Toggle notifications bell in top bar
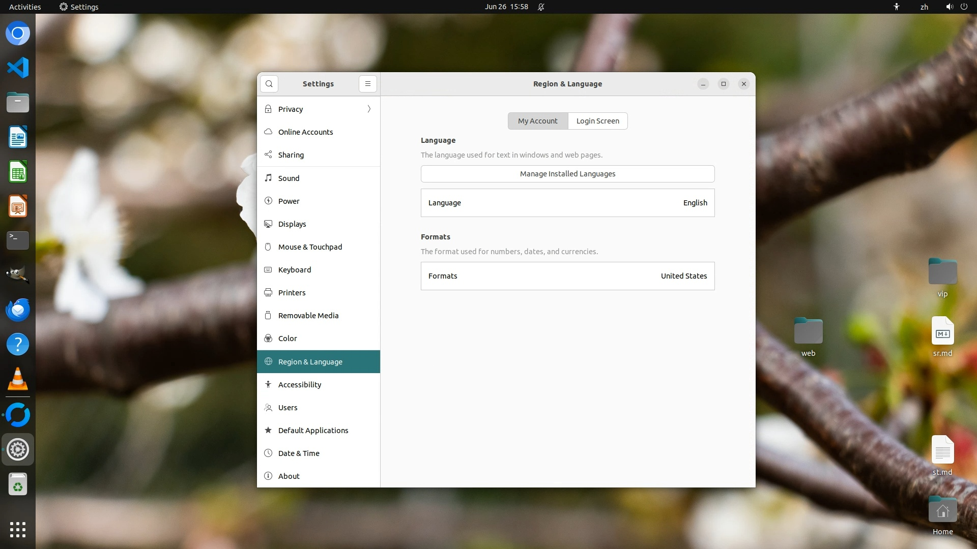977x549 pixels. click(x=541, y=7)
